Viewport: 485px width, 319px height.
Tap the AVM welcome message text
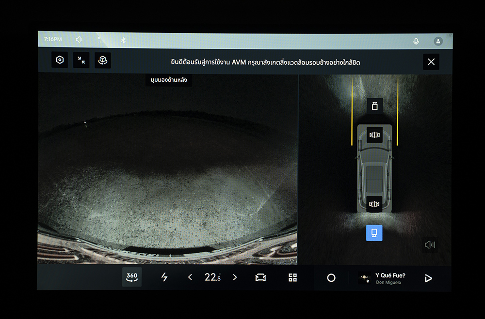click(265, 62)
